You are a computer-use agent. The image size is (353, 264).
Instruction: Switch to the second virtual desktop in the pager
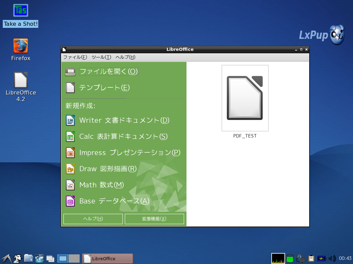click(74, 258)
